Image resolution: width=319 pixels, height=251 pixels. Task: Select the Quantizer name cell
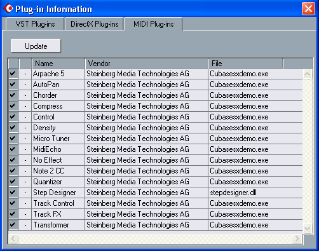[x=58, y=182]
